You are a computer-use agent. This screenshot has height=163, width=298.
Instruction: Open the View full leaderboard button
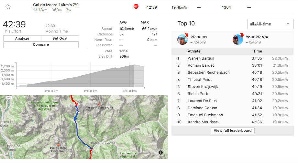(x=233, y=130)
